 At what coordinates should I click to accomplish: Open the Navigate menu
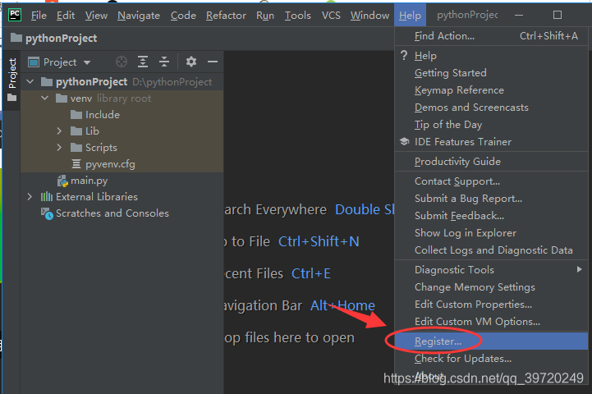tap(139, 16)
